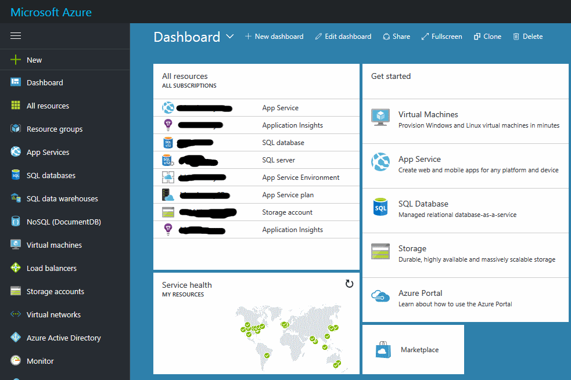Click the Storage account type label
The width and height of the screenshot is (571, 380).
click(x=288, y=212)
